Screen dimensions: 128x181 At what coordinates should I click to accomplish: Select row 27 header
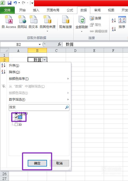click(4, 179)
